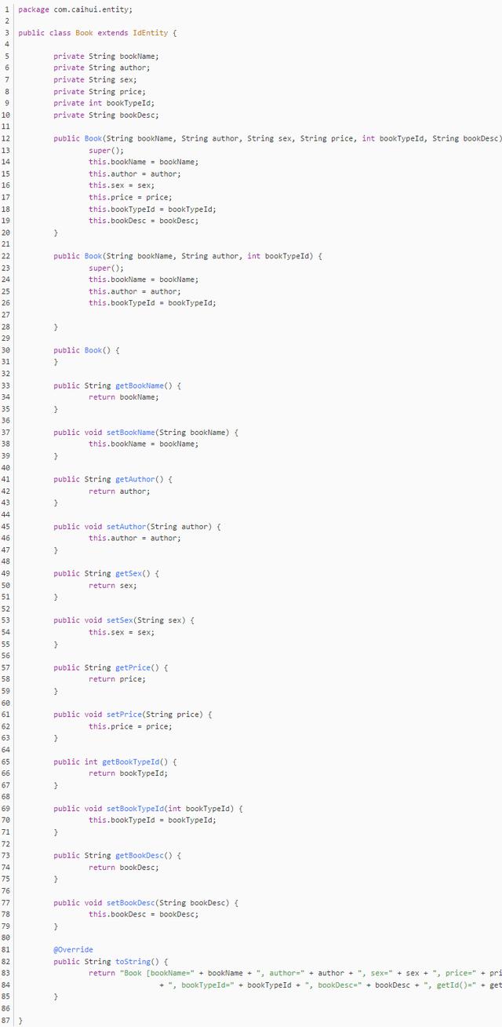Viewport: 502px width, 1027px height.
Task: Click the field declaration private String price
Action: click(100, 92)
